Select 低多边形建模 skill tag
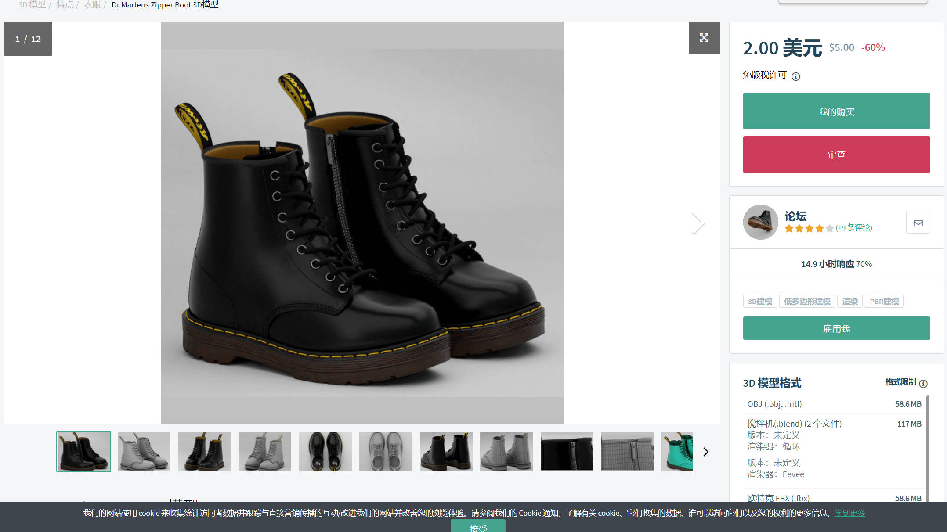This screenshot has width=947, height=532. [x=807, y=301]
